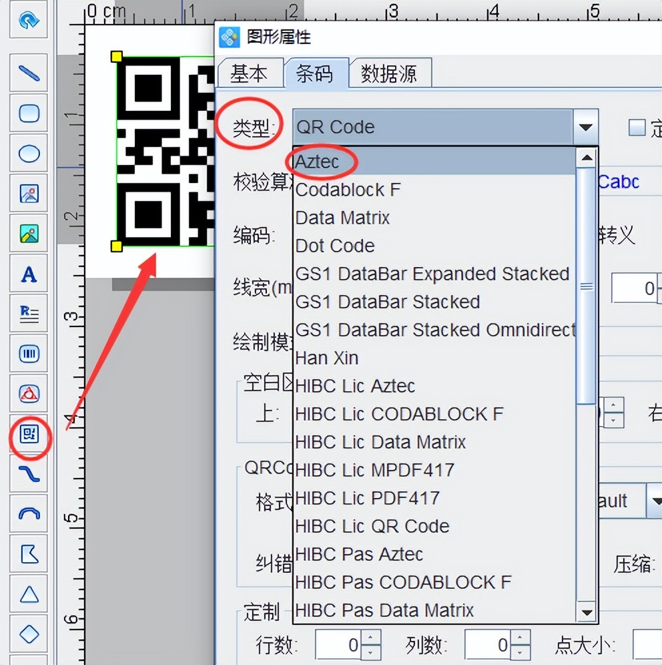
Task: Choose Codablock F from the list
Action: coord(435,190)
